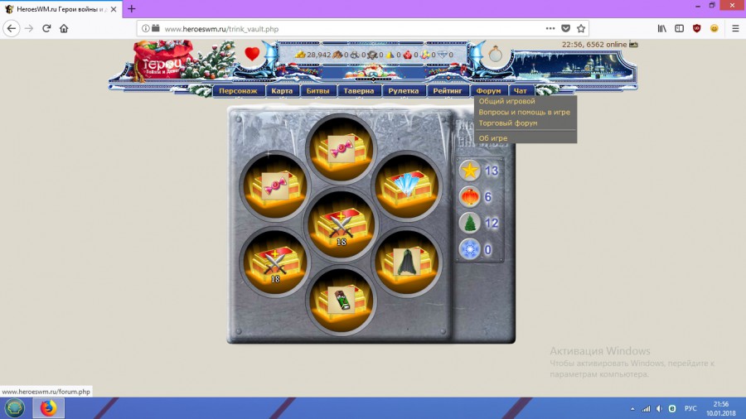Select Общий игровой forum entry
746x419 pixels.
click(x=506, y=101)
